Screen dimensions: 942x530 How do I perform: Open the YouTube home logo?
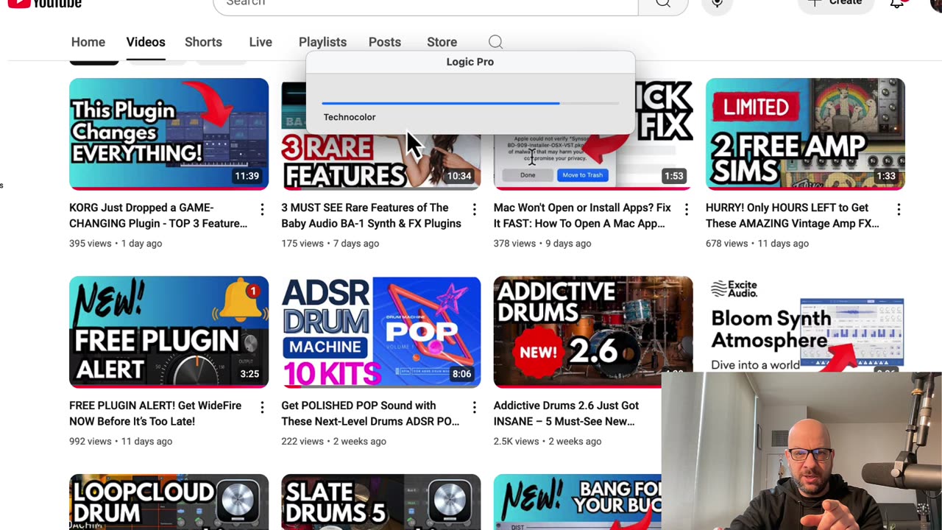44,3
